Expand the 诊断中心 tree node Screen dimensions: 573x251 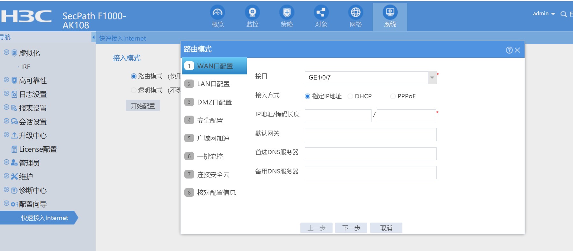[x=6, y=190]
